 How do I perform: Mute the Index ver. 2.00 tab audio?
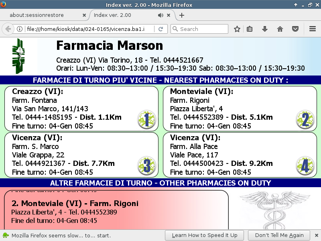[160, 15]
